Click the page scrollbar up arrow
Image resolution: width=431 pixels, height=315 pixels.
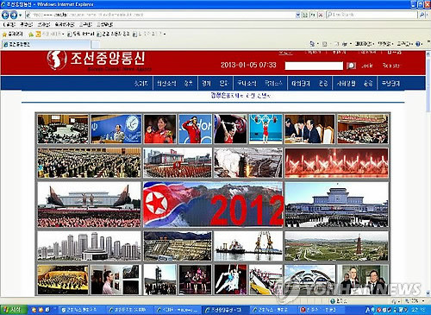(428, 54)
